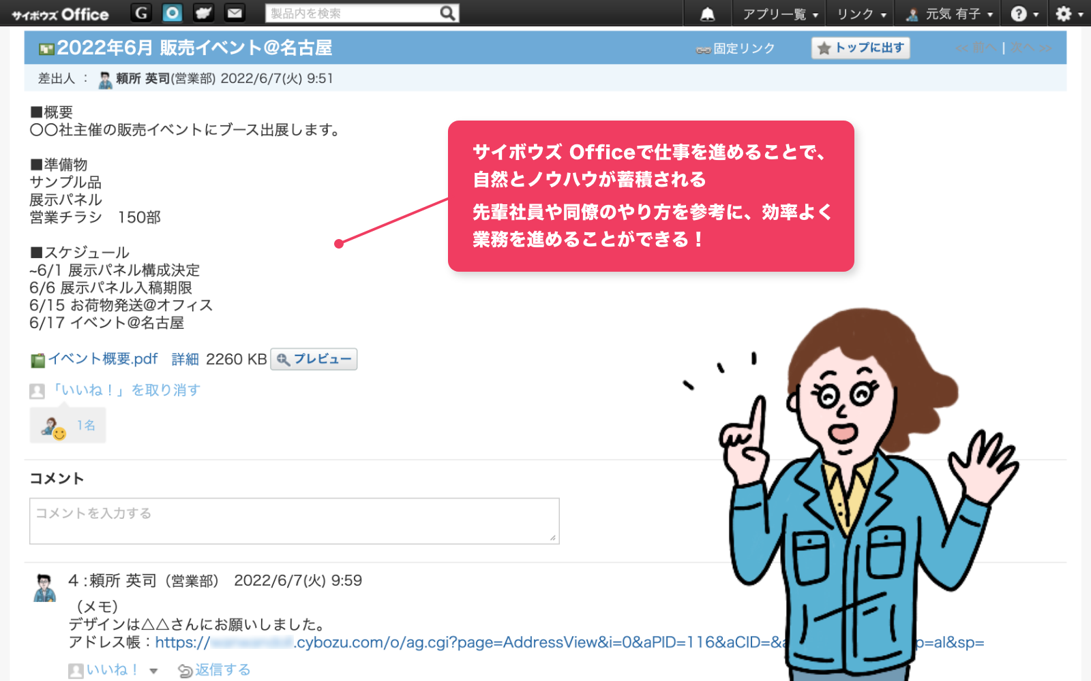Open the mail envelope icon
Viewport: 1091px width, 681px height.
[235, 13]
